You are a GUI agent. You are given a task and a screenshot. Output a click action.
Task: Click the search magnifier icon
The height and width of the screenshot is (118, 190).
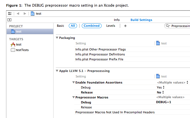[x=168, y=26]
